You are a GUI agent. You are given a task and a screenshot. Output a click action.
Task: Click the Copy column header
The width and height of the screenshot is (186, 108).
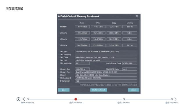click(114, 23)
